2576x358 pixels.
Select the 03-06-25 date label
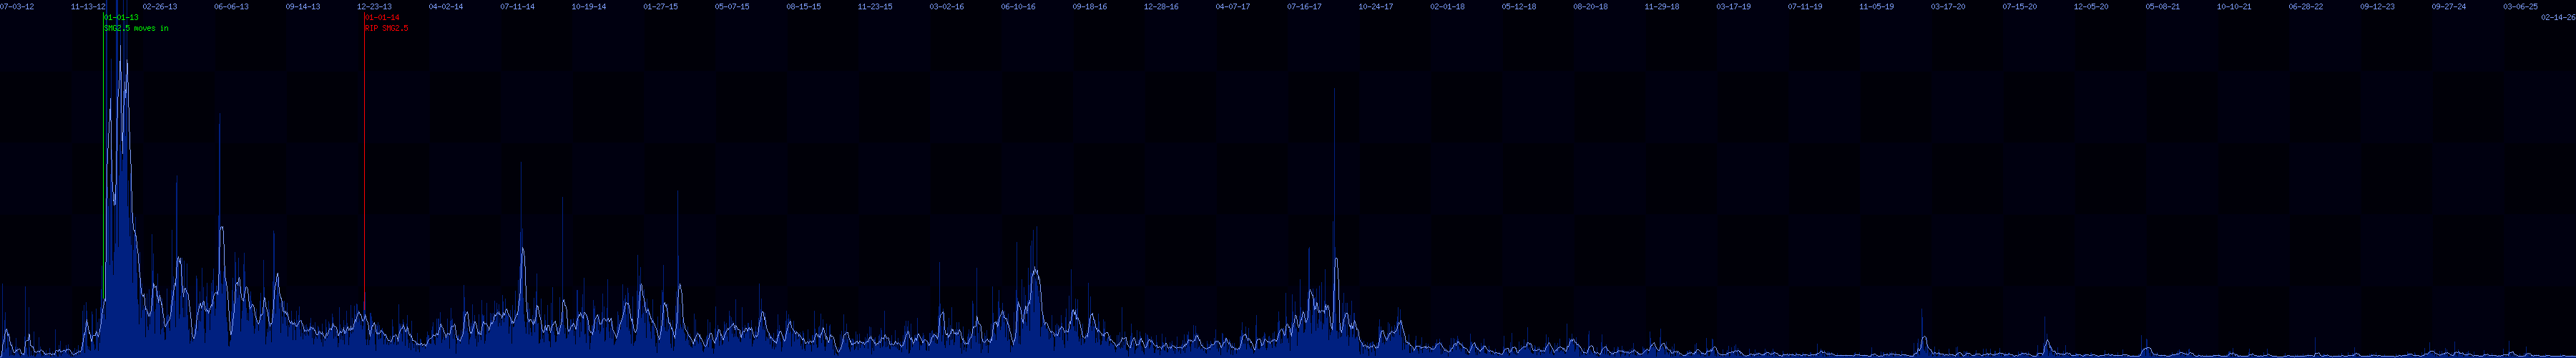(x=2520, y=6)
